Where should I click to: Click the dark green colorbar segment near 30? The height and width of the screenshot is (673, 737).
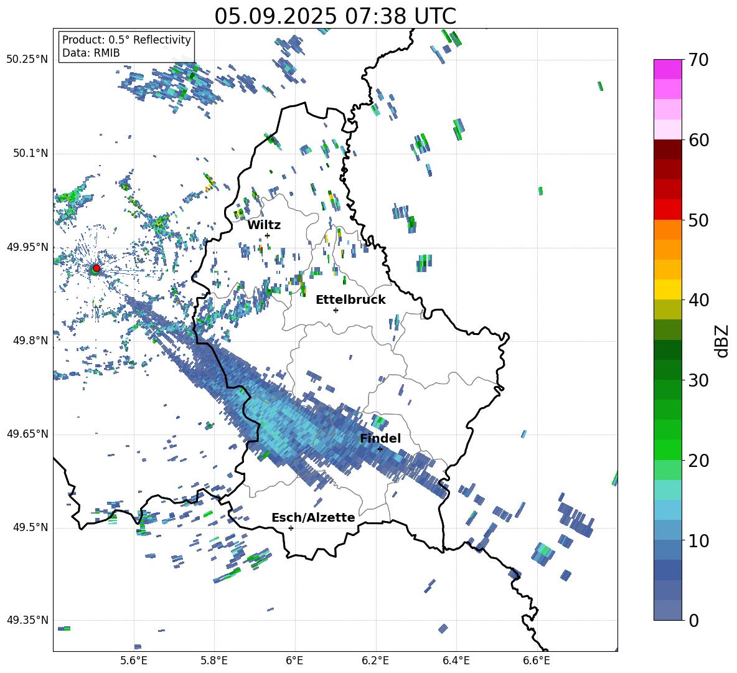tap(667, 370)
